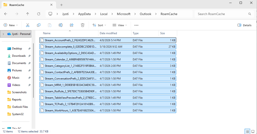Click AppData in the address breadcrumb
The width and height of the screenshot is (257, 134).
(x=84, y=14)
